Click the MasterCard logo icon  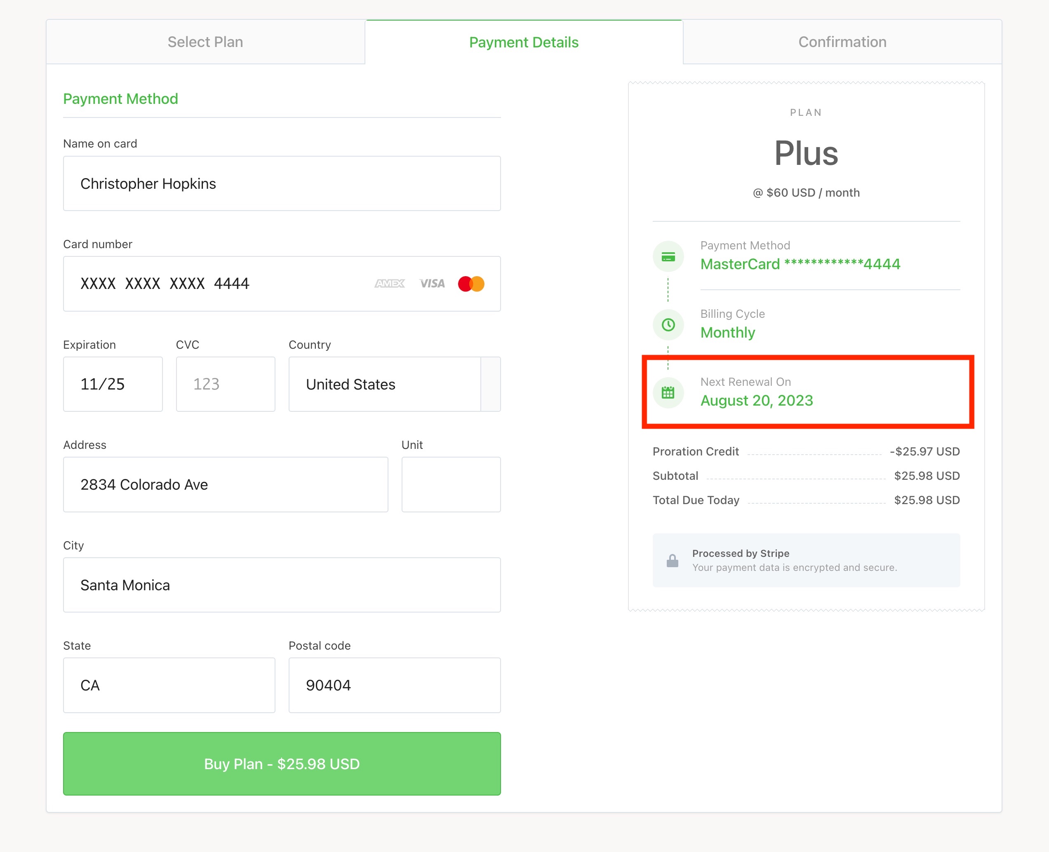tap(471, 284)
